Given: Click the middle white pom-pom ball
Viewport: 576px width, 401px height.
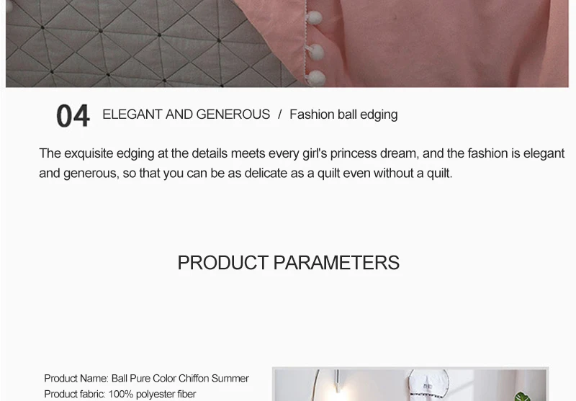Looking at the screenshot, I should pyautogui.click(x=316, y=52).
